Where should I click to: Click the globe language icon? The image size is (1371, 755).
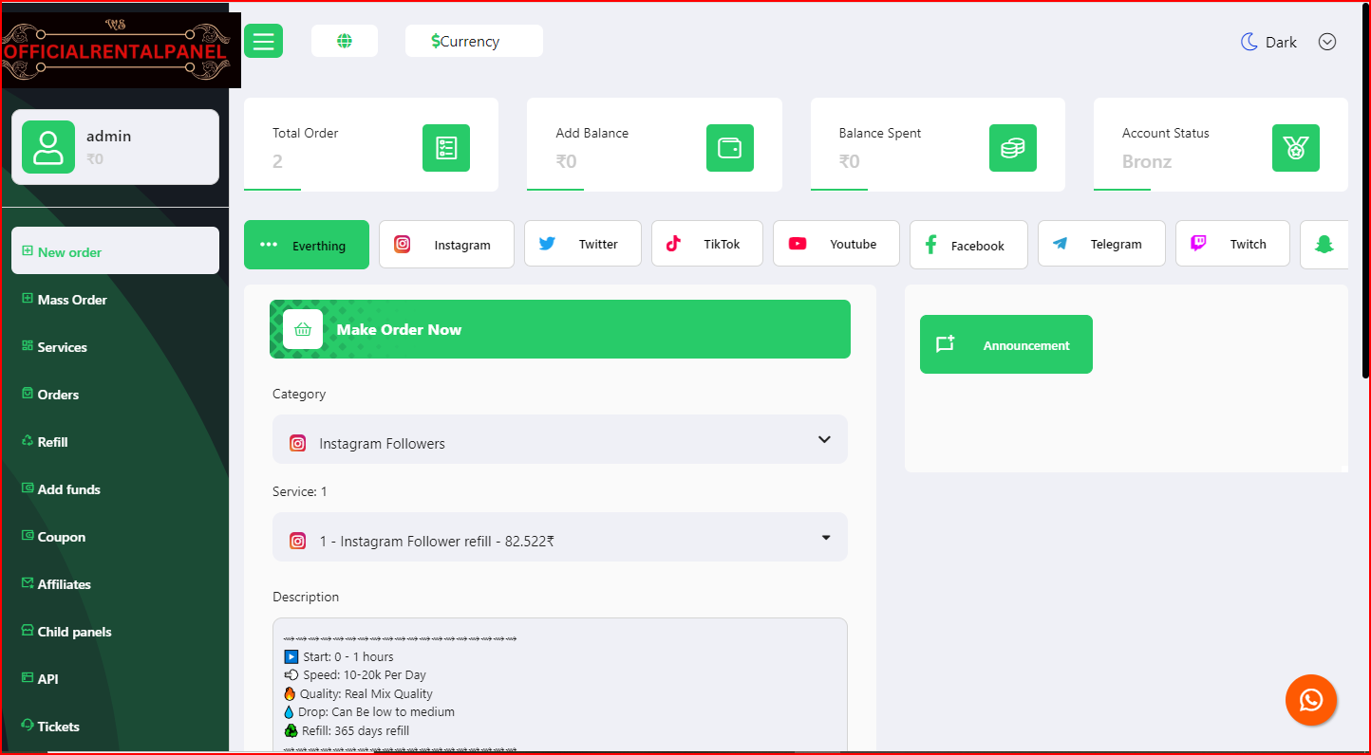(345, 41)
